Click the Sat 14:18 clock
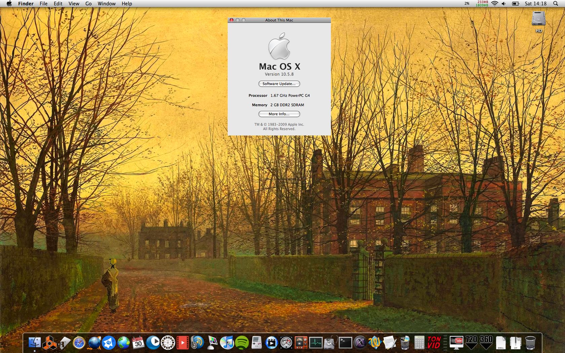This screenshot has width=565, height=353. [536, 4]
